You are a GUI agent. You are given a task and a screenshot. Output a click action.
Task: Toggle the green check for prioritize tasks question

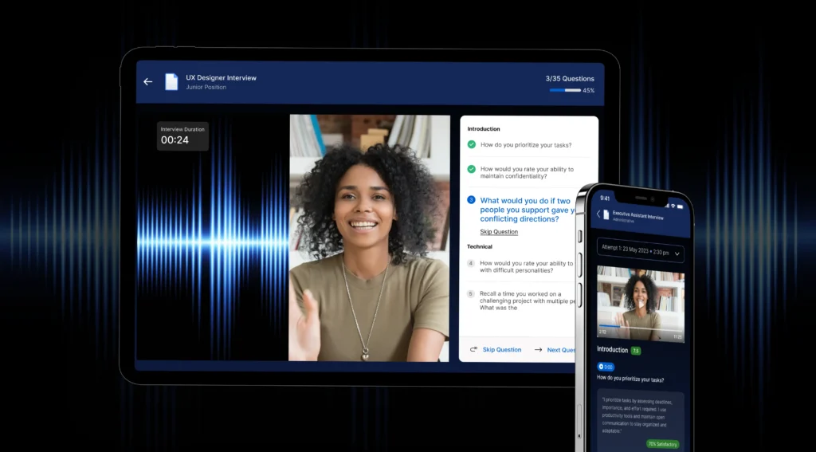[472, 144]
